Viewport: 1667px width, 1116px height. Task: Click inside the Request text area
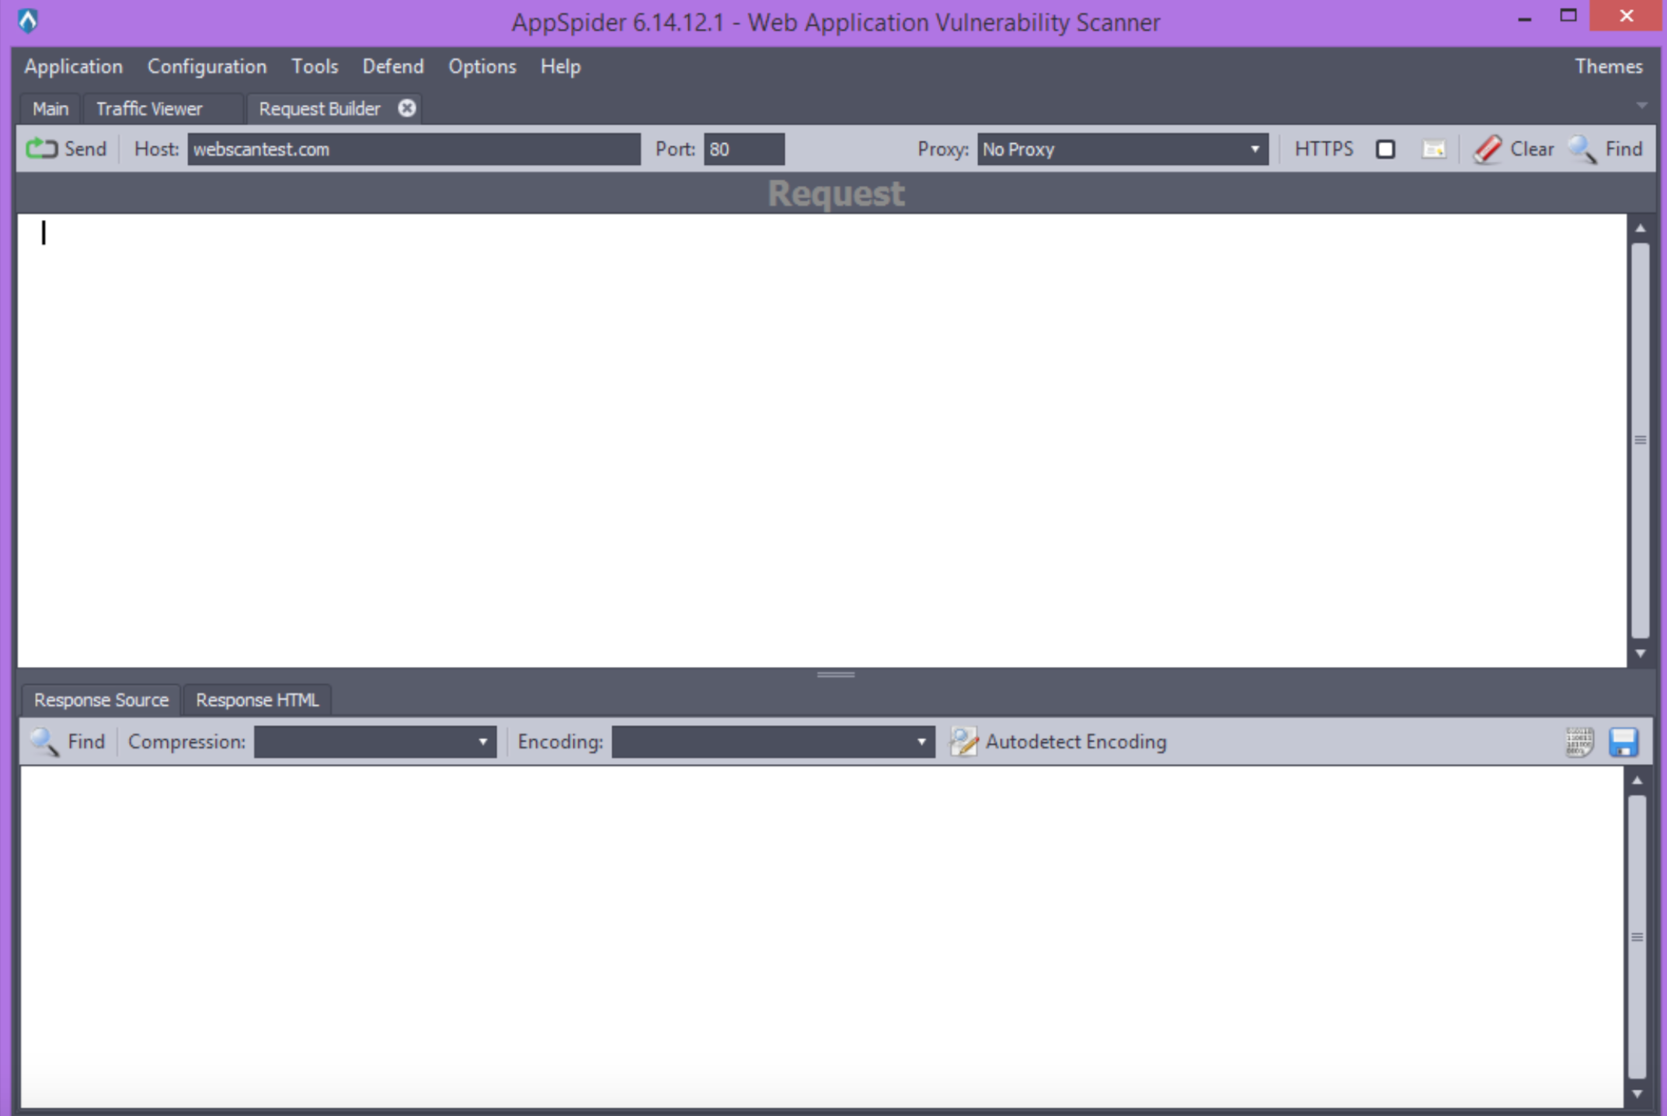click(x=822, y=440)
